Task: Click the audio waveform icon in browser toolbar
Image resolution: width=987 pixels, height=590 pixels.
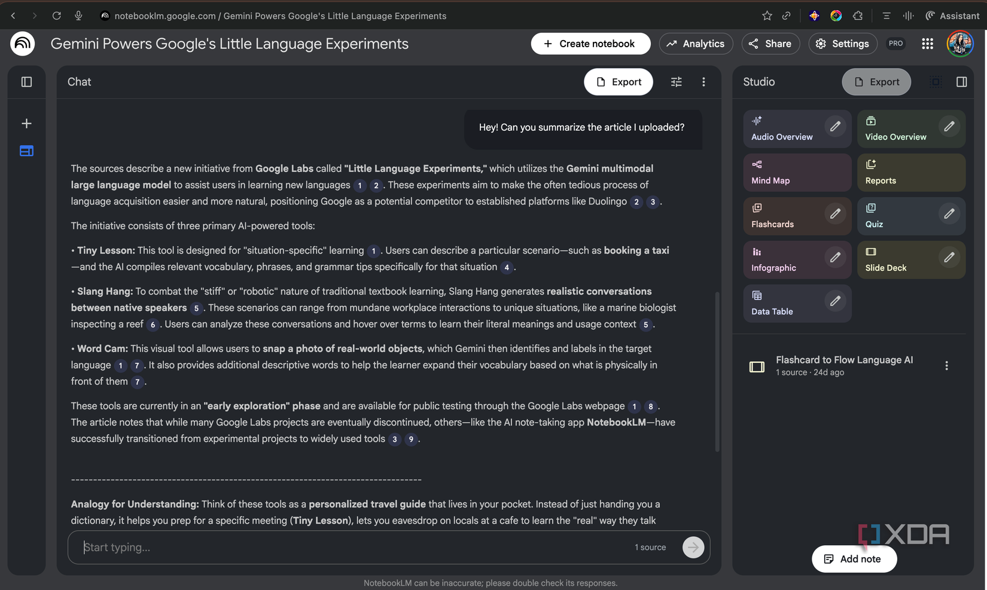Action: (x=908, y=16)
